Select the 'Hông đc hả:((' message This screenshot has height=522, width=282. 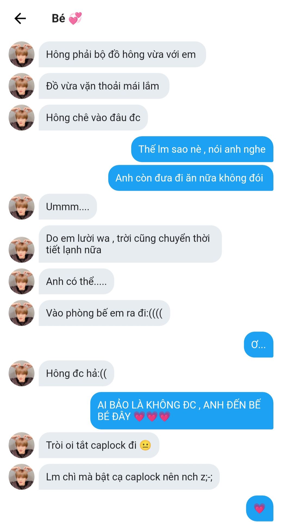pos(76,373)
